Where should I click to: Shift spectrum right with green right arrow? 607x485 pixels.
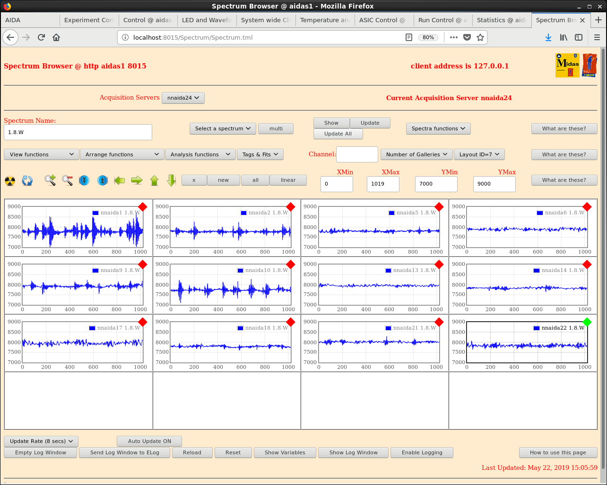pyautogui.click(x=137, y=180)
